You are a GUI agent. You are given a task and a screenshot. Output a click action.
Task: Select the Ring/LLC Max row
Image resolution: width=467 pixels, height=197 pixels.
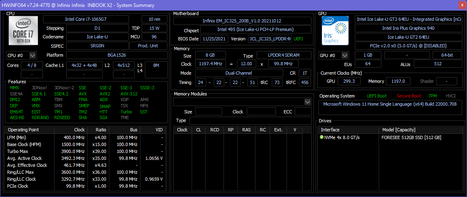(86, 172)
